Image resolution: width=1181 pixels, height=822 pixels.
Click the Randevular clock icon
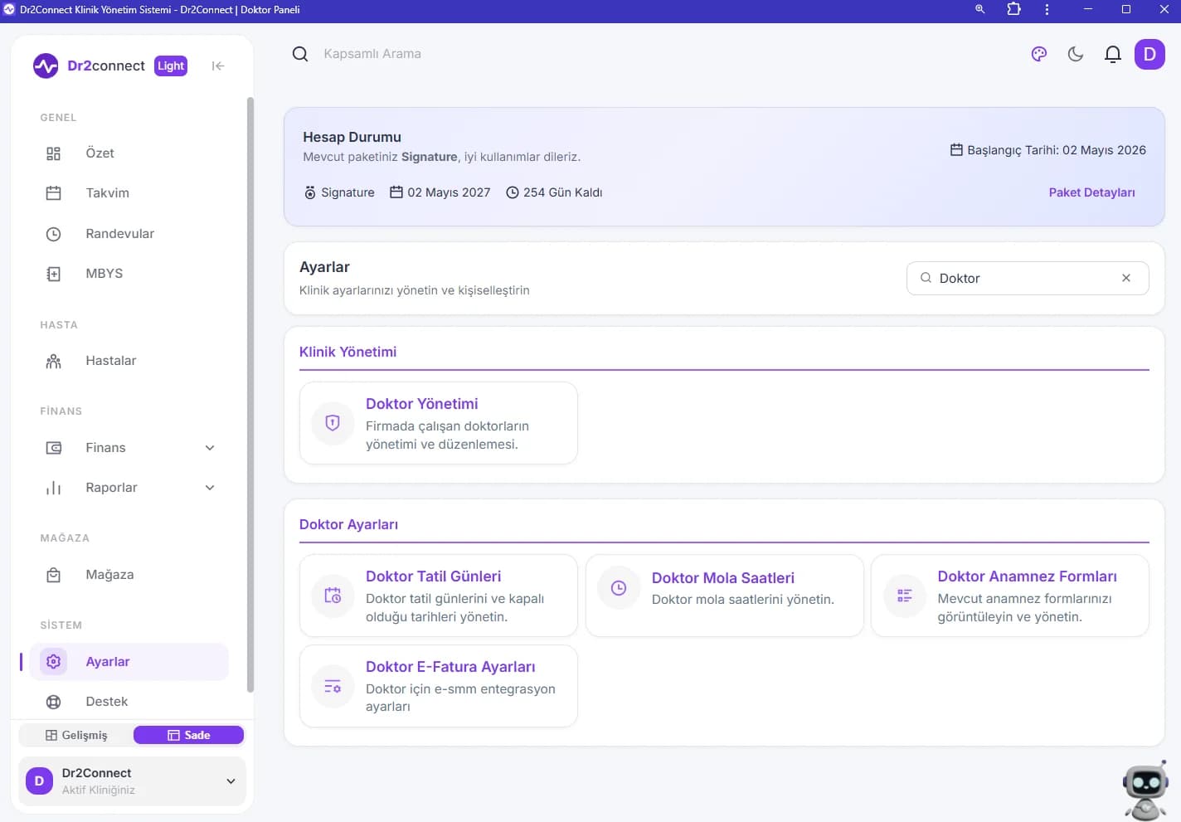53,234
